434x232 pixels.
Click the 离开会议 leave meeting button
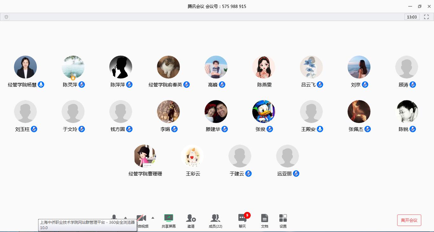pyautogui.click(x=409, y=220)
